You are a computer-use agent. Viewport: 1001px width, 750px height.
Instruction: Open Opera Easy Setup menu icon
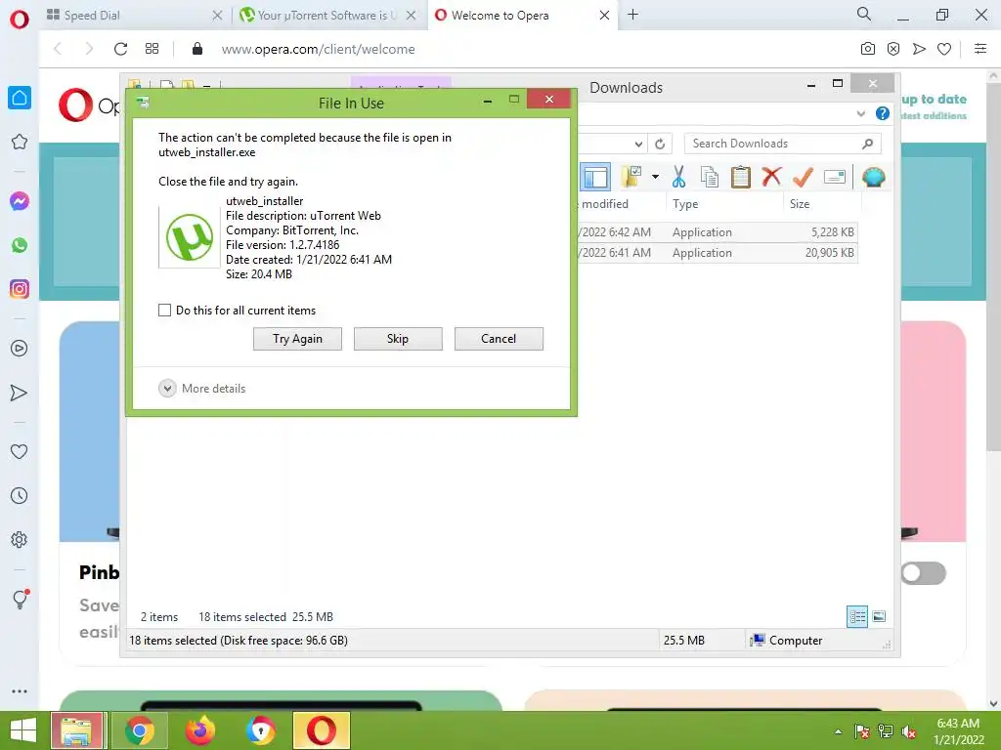tap(980, 49)
